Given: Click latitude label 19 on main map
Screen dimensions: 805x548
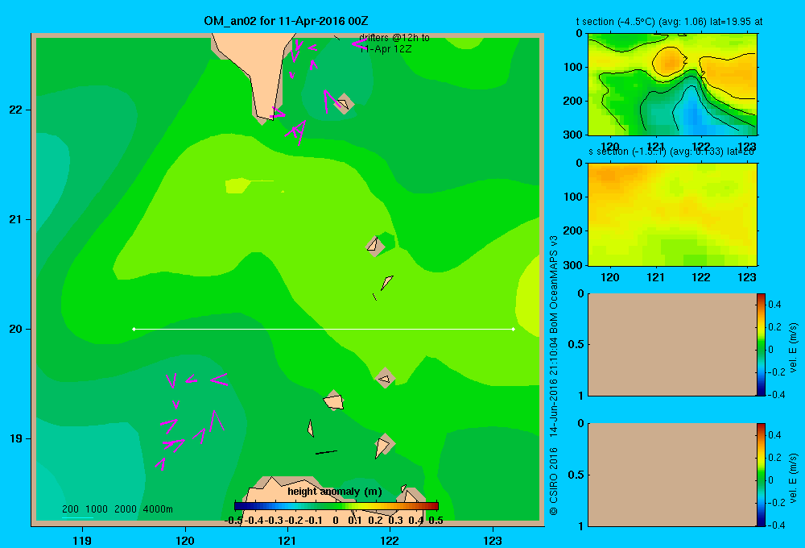Looking at the screenshot, I should [x=16, y=438].
